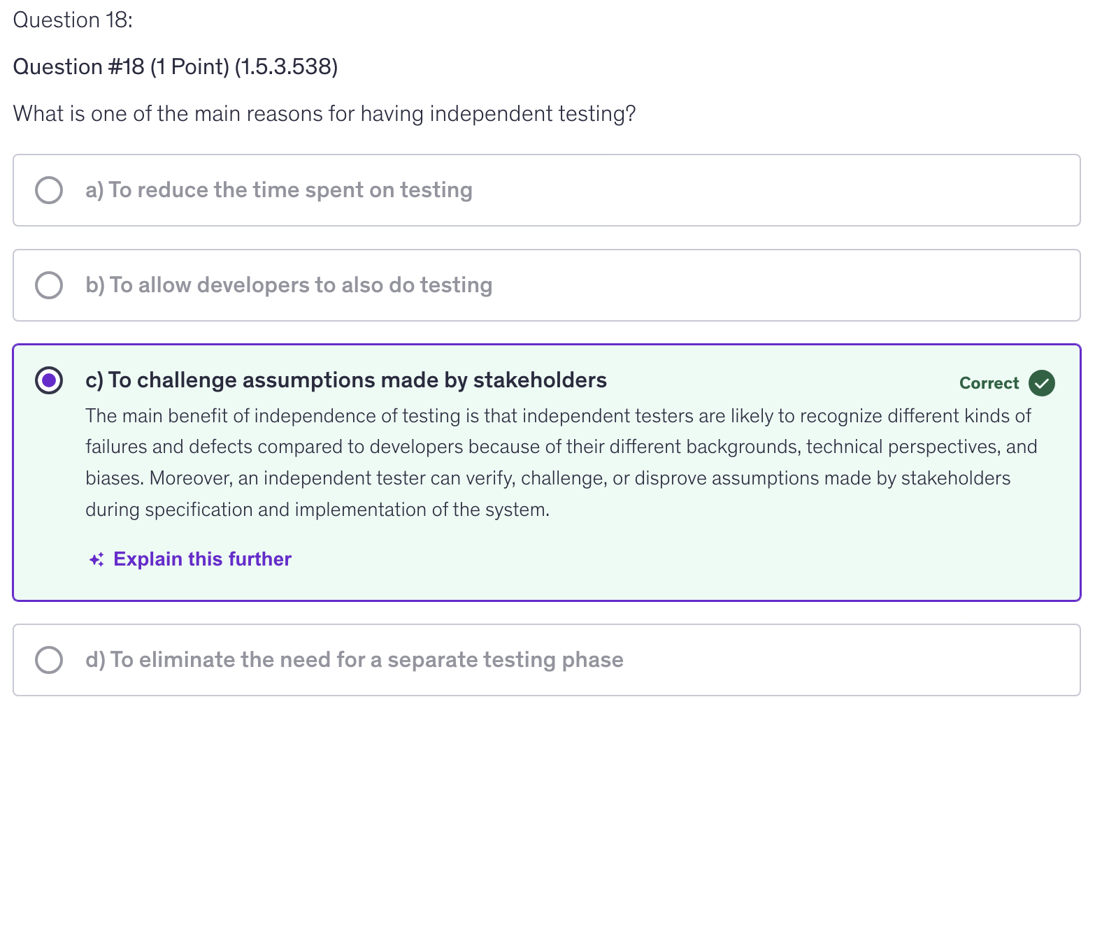Click the 'Question #18 (1 Point)' subtitle
This screenshot has height=934, width=1095.
pyautogui.click(x=121, y=67)
